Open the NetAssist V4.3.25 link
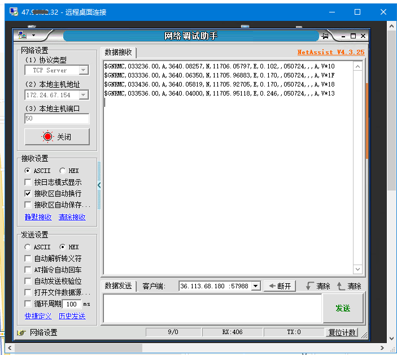The image size is (397, 355). pyautogui.click(x=330, y=52)
